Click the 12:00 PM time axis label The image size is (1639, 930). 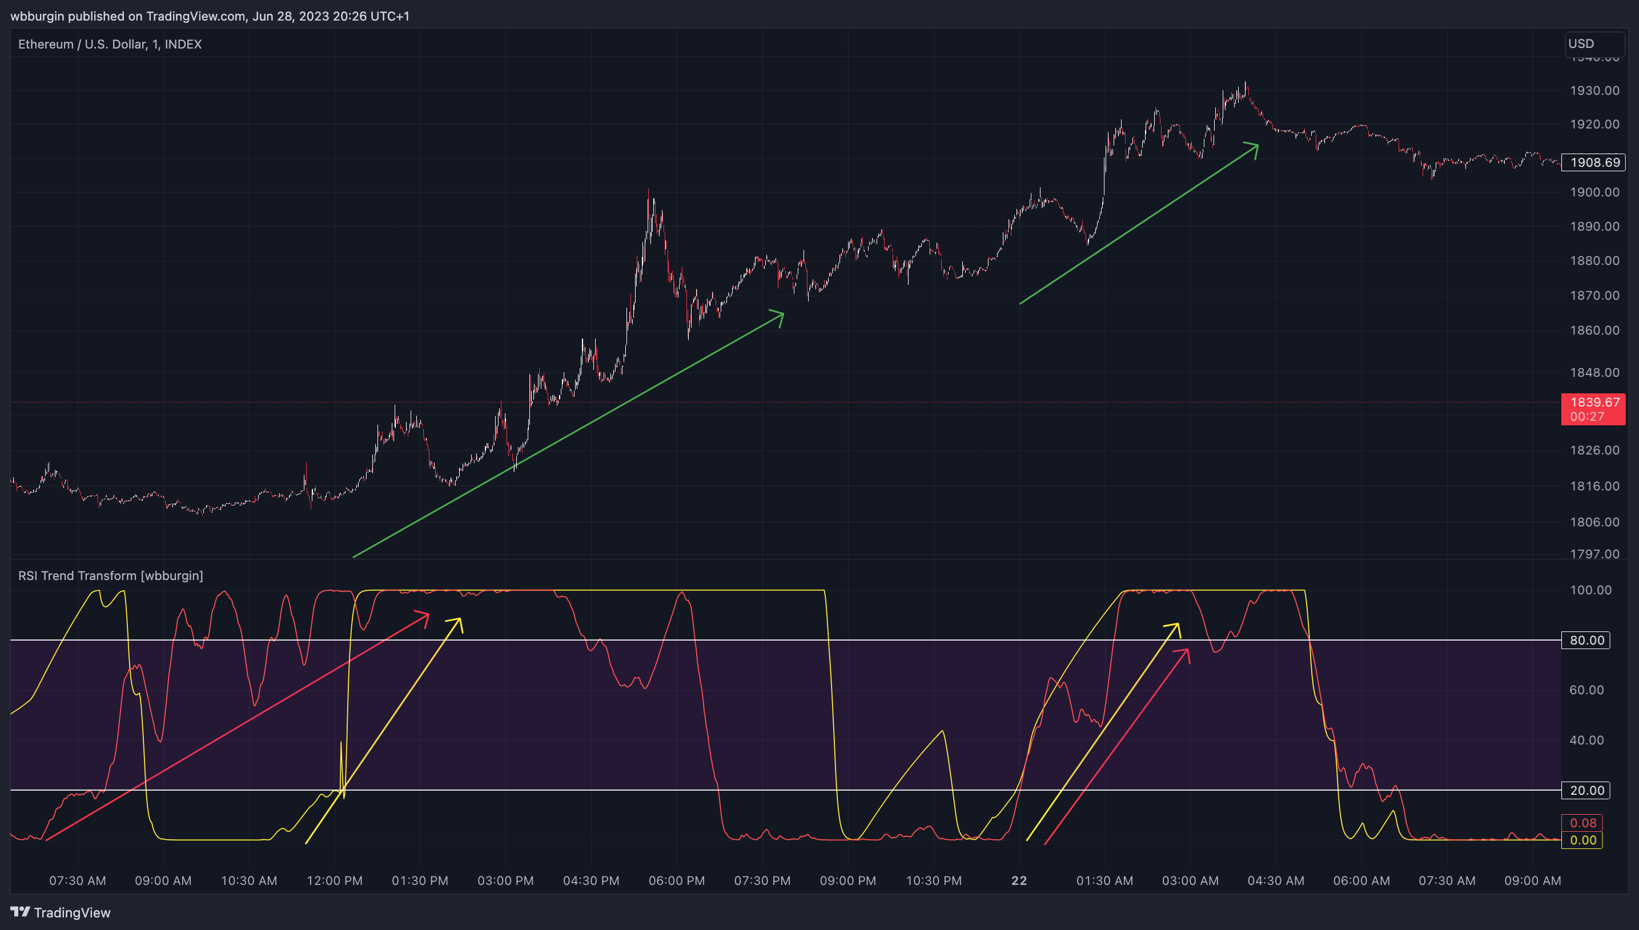tap(334, 880)
